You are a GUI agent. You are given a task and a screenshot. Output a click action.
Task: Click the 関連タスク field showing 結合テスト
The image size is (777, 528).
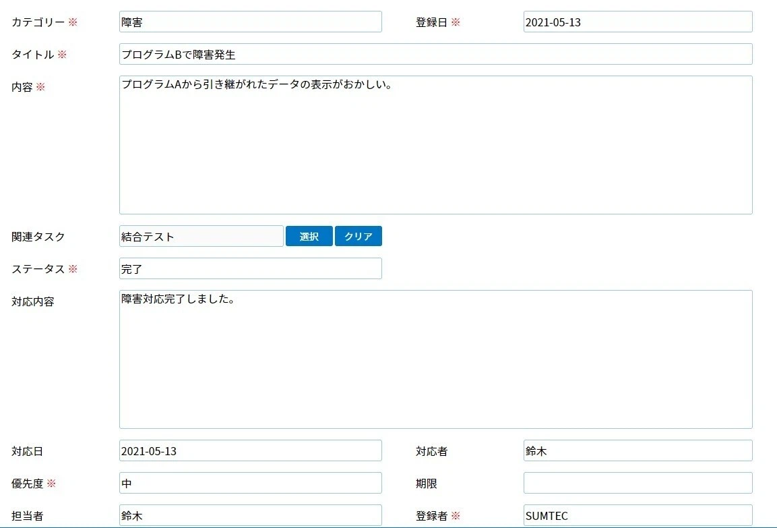[x=201, y=236]
